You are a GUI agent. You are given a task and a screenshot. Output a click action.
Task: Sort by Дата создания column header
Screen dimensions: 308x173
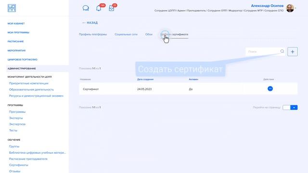tap(145, 79)
